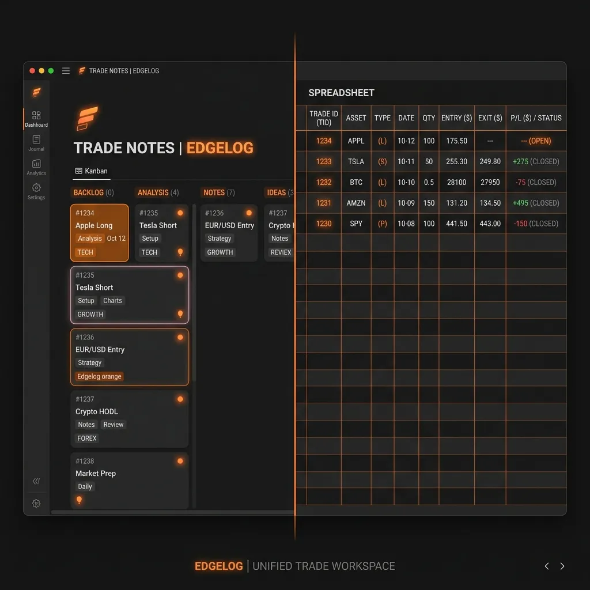Open the hamburger menu in title bar

[x=66, y=71]
